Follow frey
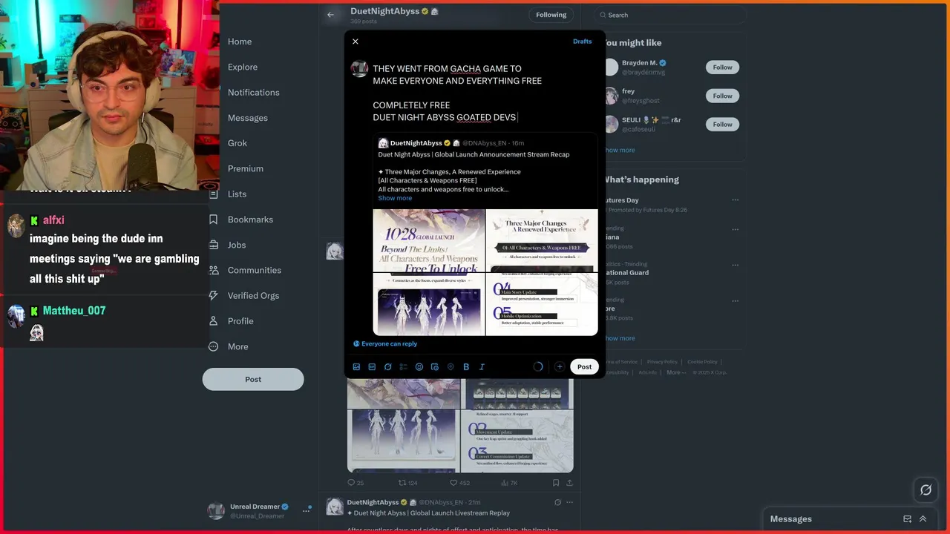The width and height of the screenshot is (950, 534). [722, 96]
